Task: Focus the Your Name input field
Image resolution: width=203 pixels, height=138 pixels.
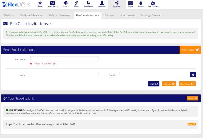Action: click(x=64, y=59)
